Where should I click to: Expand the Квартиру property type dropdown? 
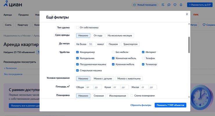(22, 25)
